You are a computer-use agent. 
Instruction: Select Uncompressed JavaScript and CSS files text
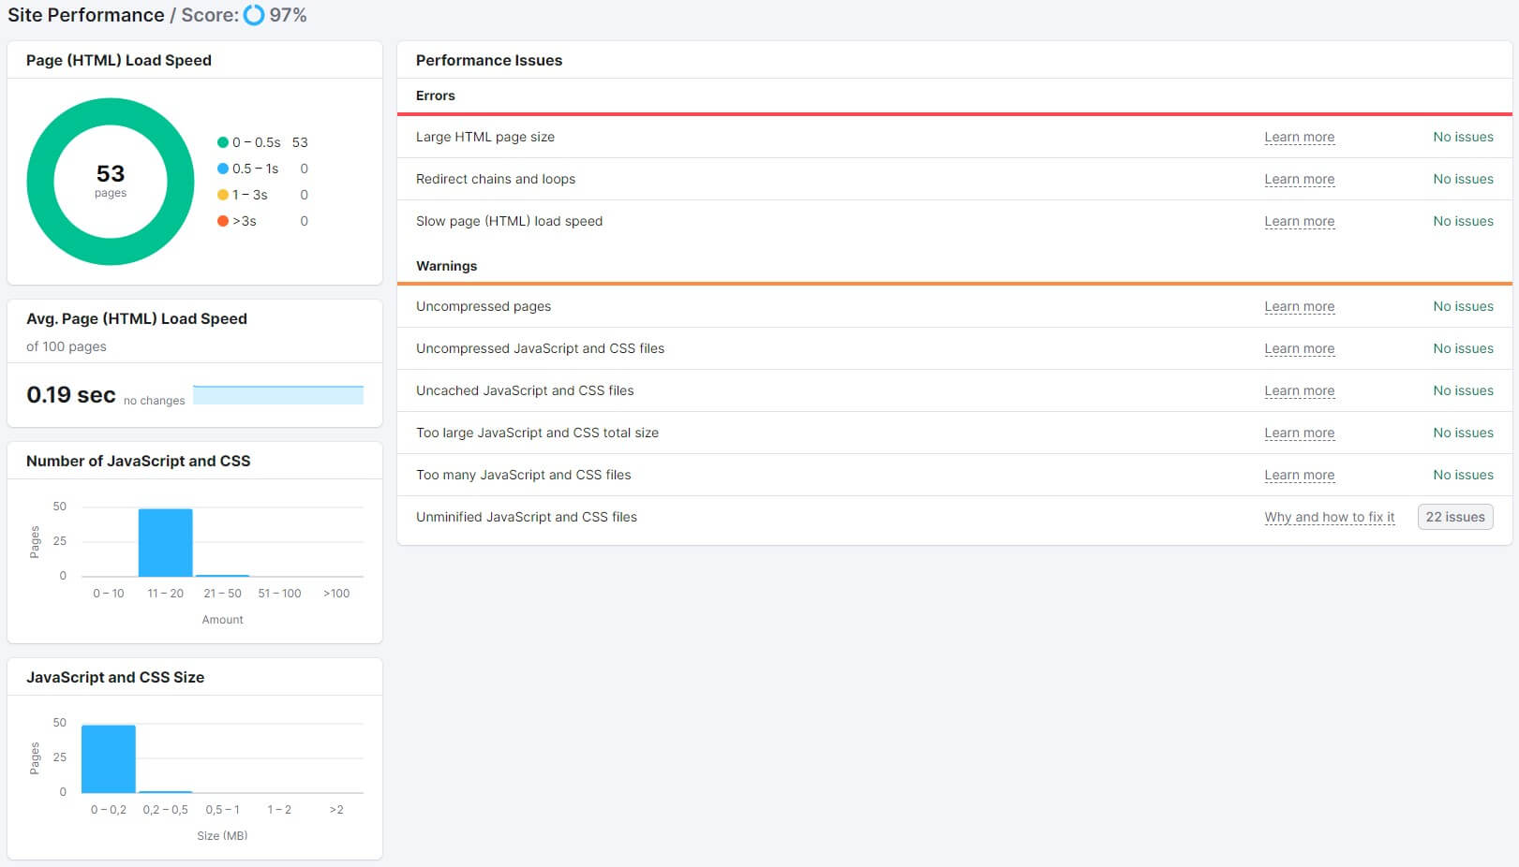(x=540, y=348)
